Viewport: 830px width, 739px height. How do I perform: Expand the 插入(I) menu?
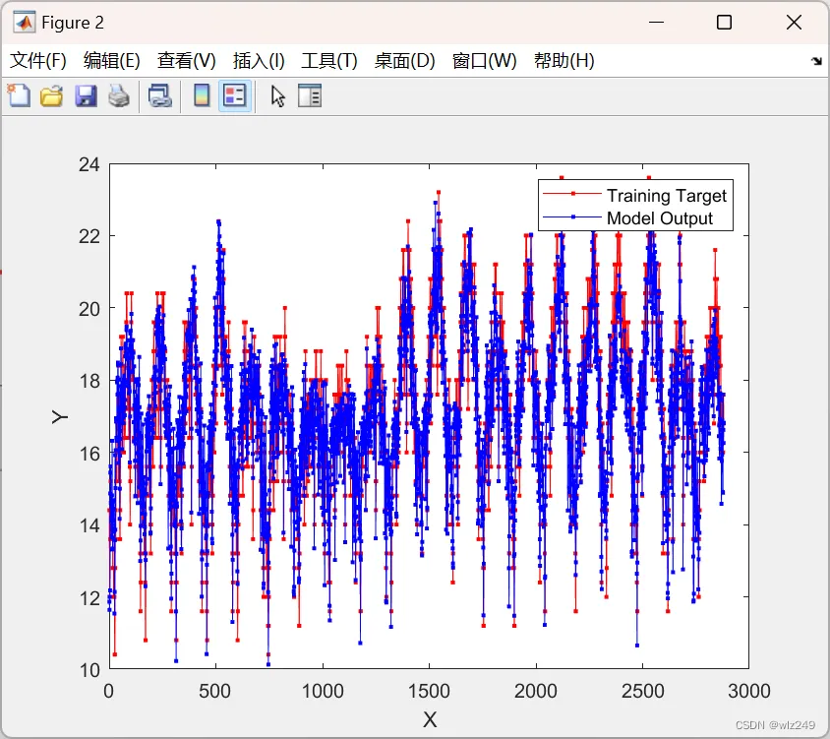[259, 61]
